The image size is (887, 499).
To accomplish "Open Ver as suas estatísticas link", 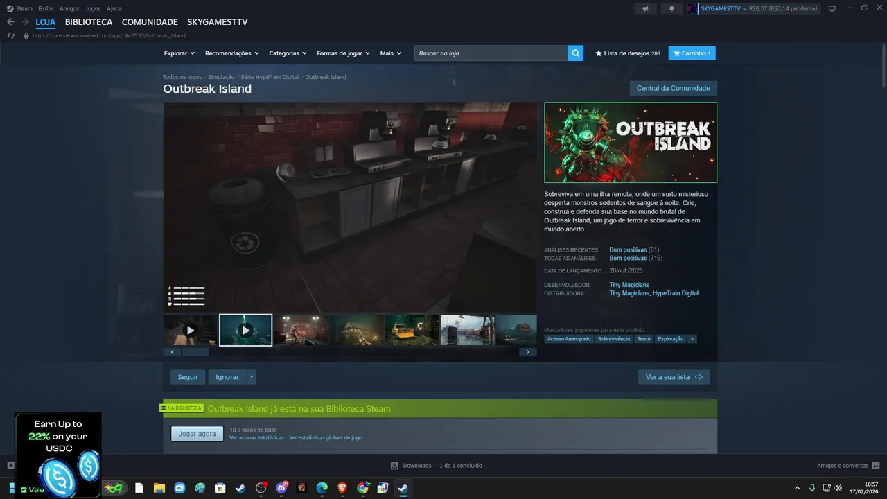I will [x=256, y=438].
